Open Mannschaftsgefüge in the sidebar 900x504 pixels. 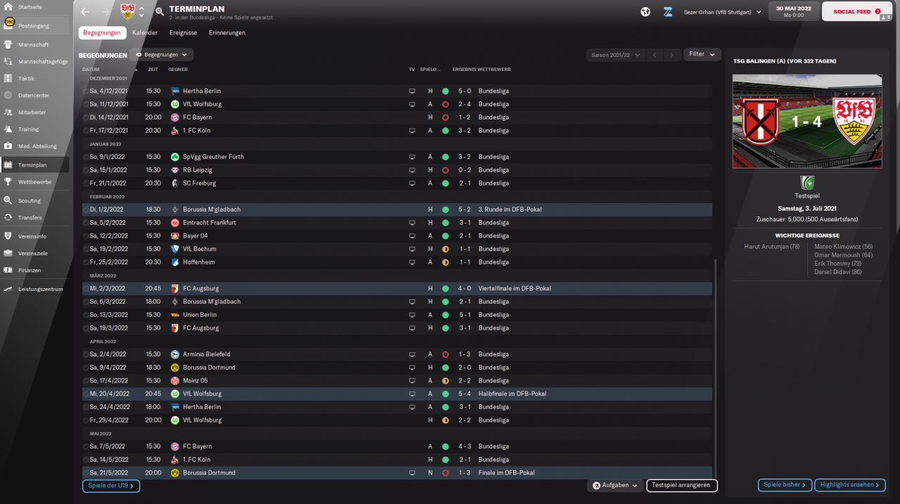35,61
